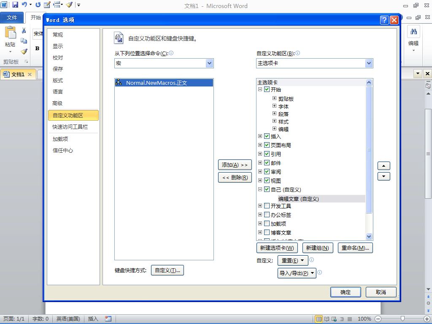Click info icon next to Reset button
432x324 pixels.
coord(312,259)
